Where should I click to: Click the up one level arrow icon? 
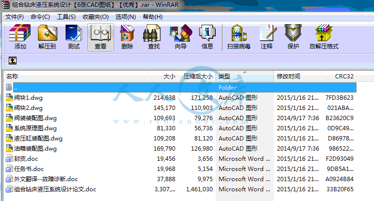13,61
